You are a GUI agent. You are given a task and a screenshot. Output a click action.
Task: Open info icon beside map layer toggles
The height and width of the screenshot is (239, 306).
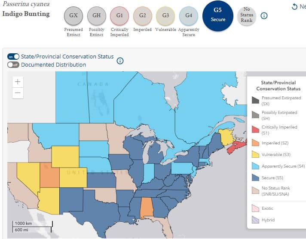[120, 61]
